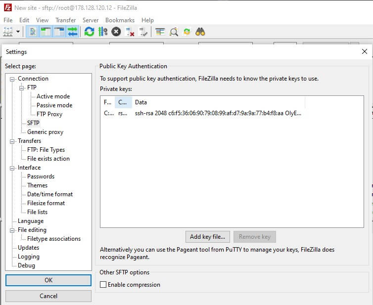This screenshot has height=305, width=373.
Task: Select the Connection settings page
Action: (33, 79)
